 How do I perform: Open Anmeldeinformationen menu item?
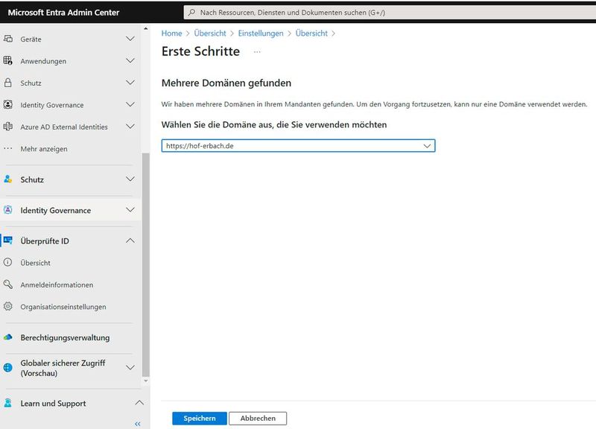tap(57, 285)
